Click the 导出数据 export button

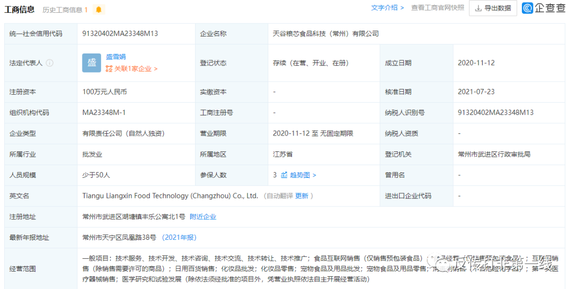click(x=493, y=8)
